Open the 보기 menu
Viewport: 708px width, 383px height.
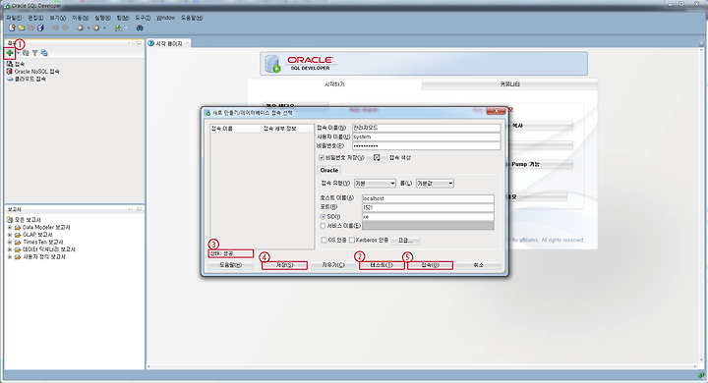pos(57,18)
